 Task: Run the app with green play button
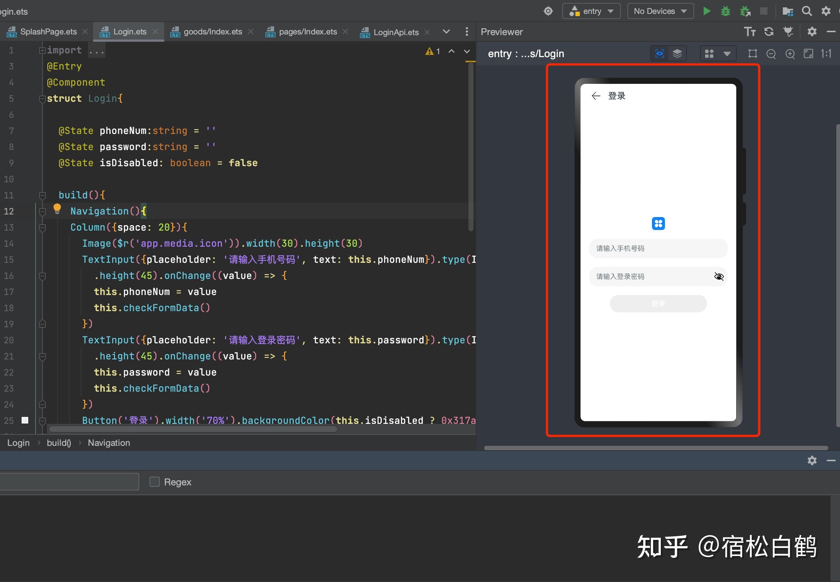pyautogui.click(x=707, y=11)
